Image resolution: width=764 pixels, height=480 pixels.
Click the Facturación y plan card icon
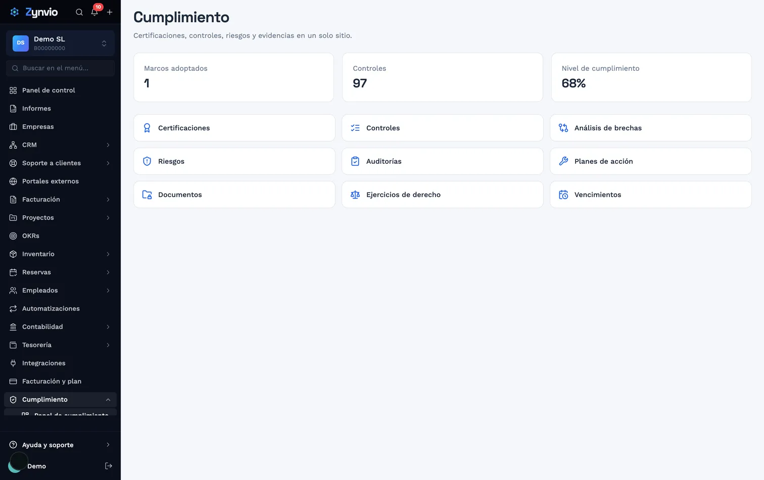[13, 381]
